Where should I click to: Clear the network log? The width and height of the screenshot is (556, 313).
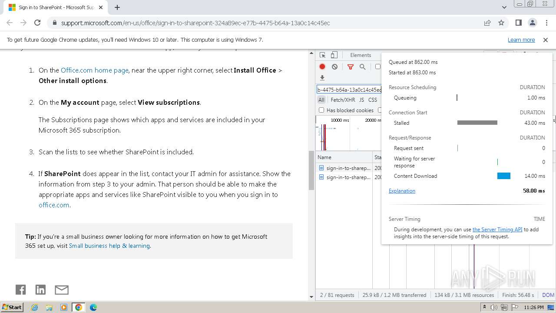pos(334,67)
